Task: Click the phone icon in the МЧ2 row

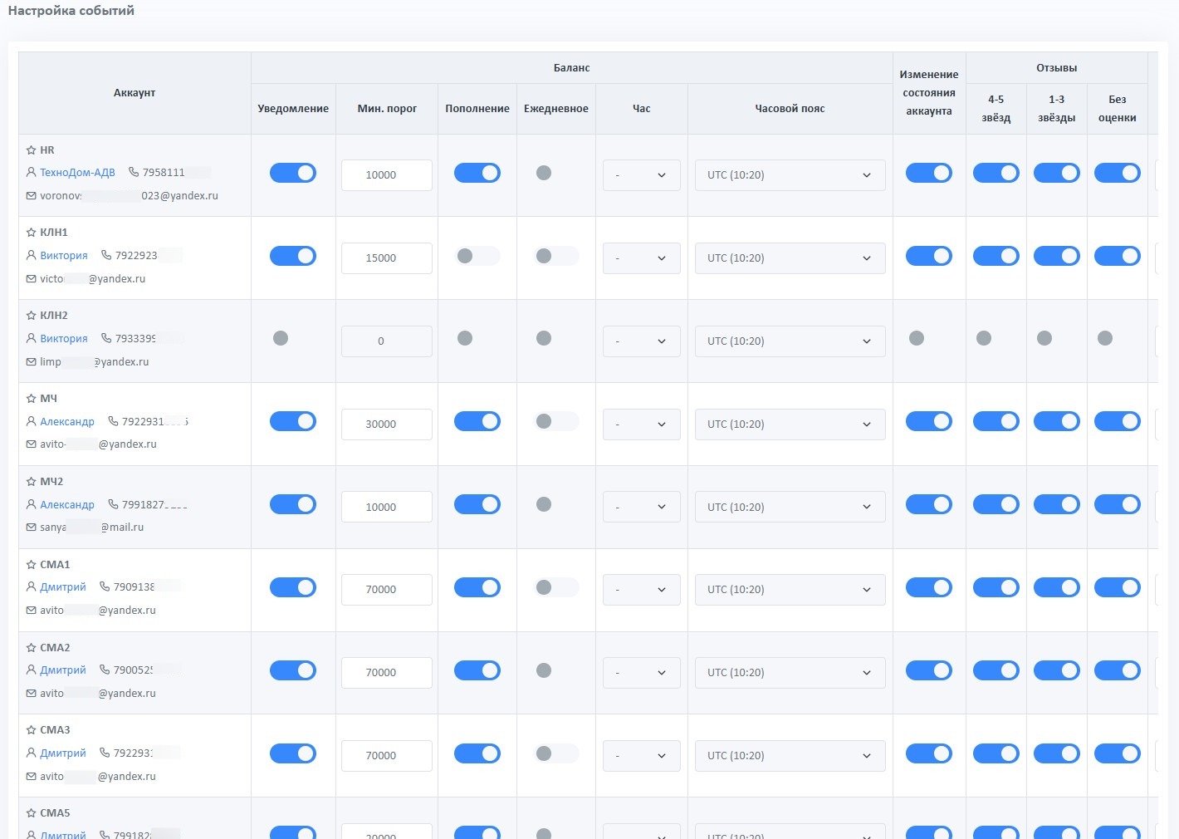Action: pyautogui.click(x=113, y=505)
